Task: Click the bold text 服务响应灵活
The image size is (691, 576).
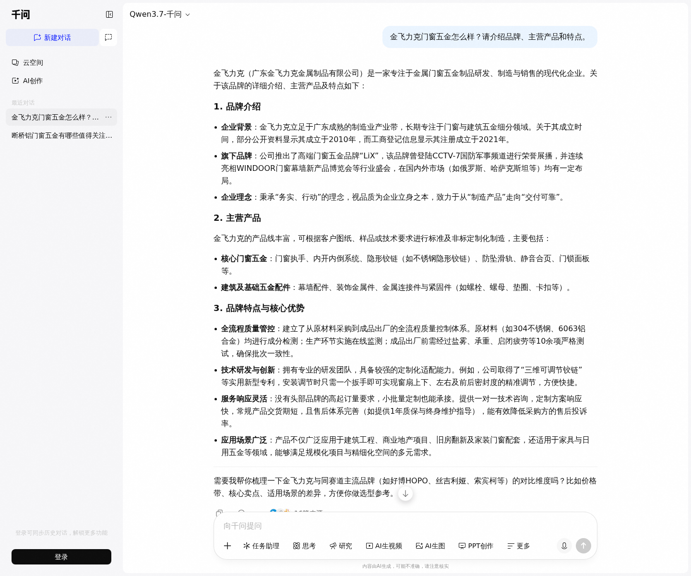Action: [244, 399]
